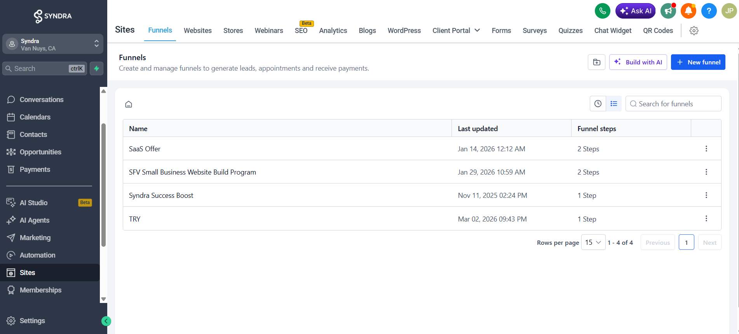The height and width of the screenshot is (334, 739).
Task: Switch to the Chat Widget tab
Action: click(x=613, y=31)
